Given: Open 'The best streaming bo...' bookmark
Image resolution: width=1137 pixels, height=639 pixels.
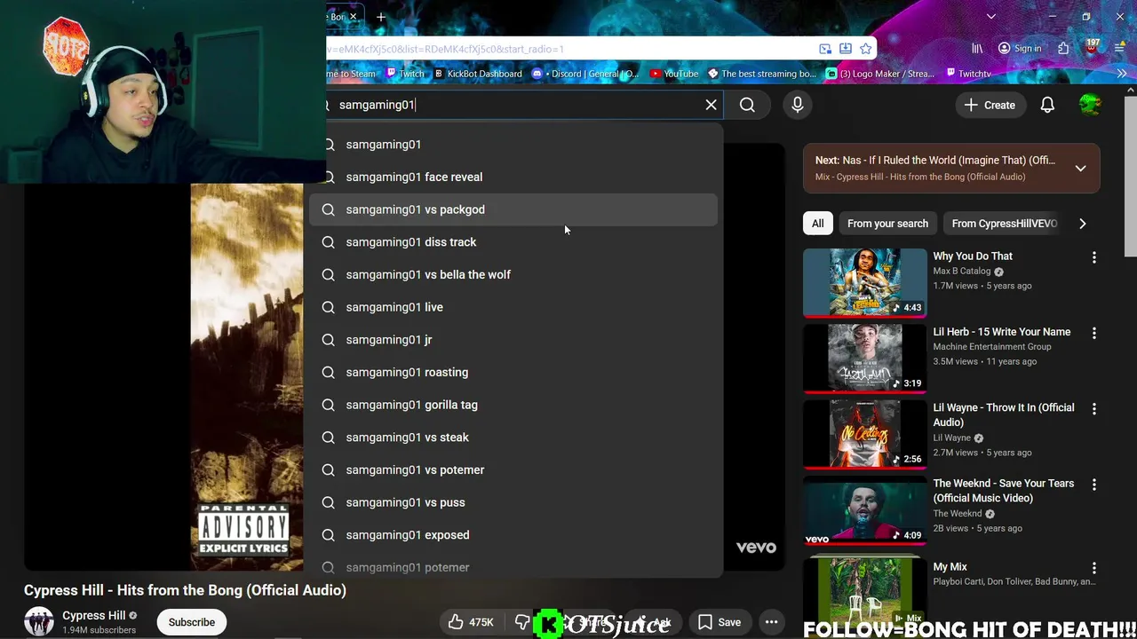Looking at the screenshot, I should click(761, 74).
